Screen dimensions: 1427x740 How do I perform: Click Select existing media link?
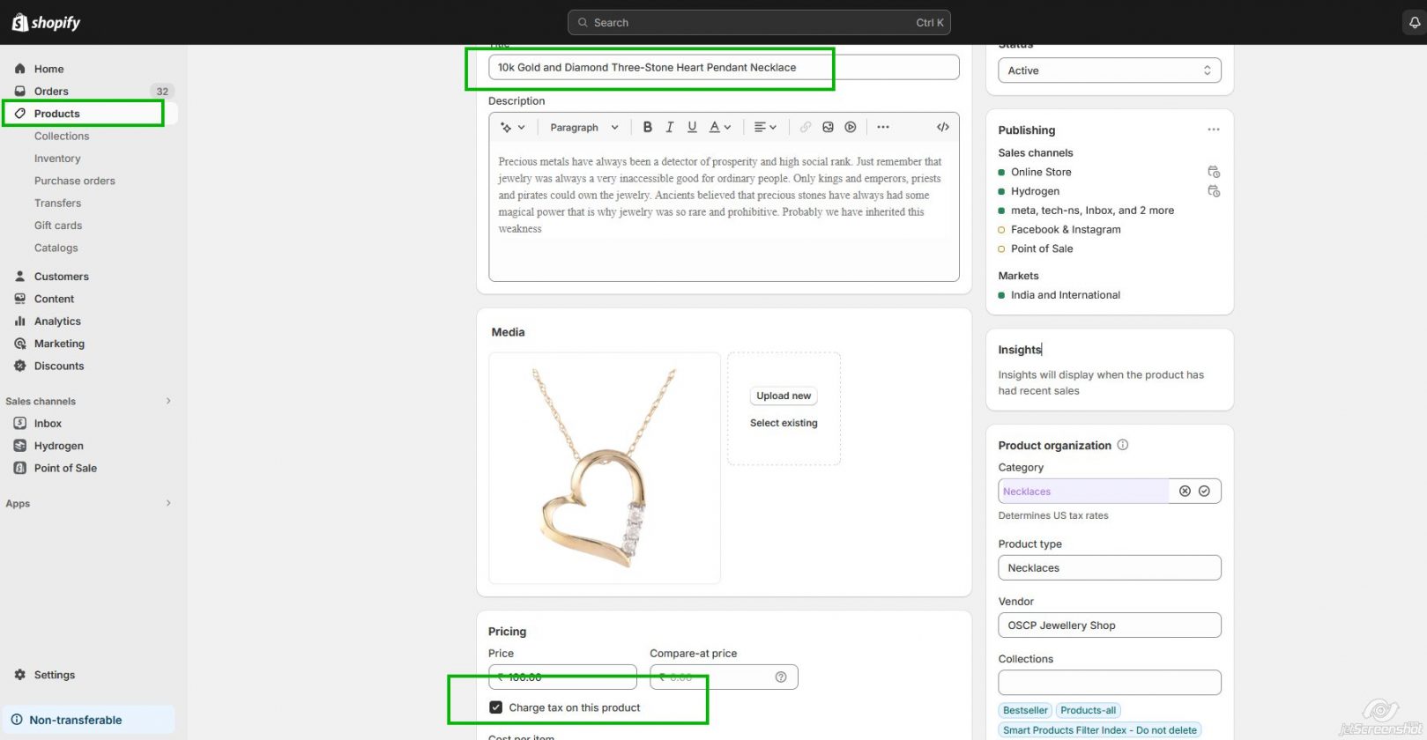point(783,423)
